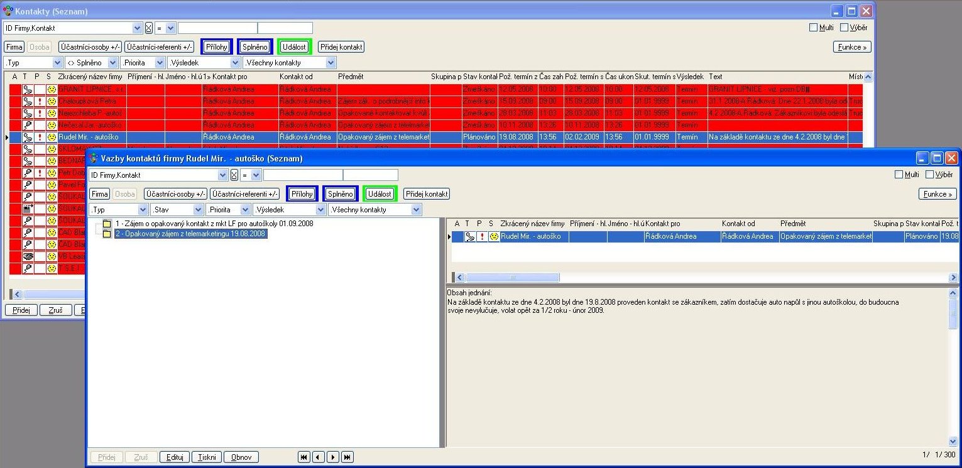Enable Výběr checkbox in Vazby window

pyautogui.click(x=930, y=175)
